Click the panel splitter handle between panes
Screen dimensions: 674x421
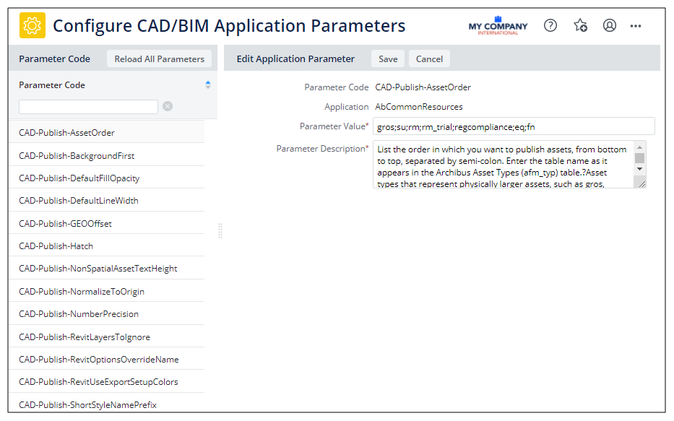(x=220, y=230)
